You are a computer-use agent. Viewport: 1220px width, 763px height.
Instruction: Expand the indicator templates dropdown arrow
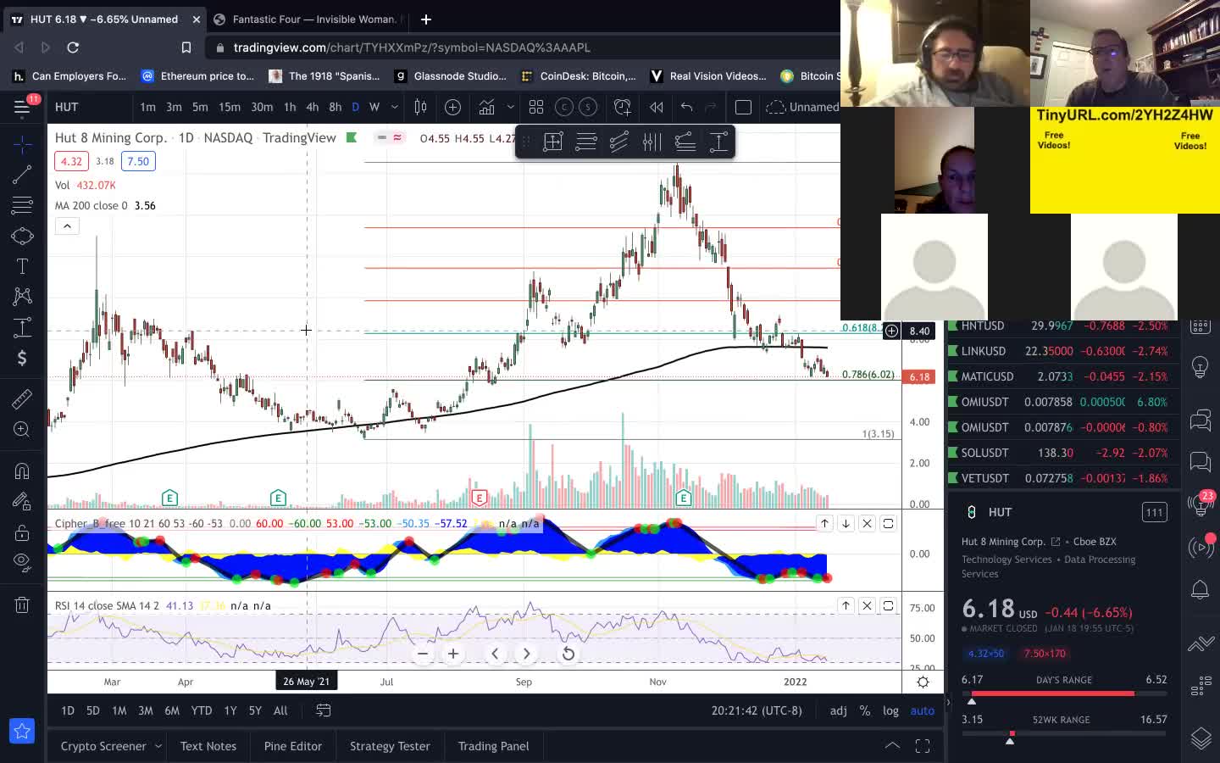510,107
